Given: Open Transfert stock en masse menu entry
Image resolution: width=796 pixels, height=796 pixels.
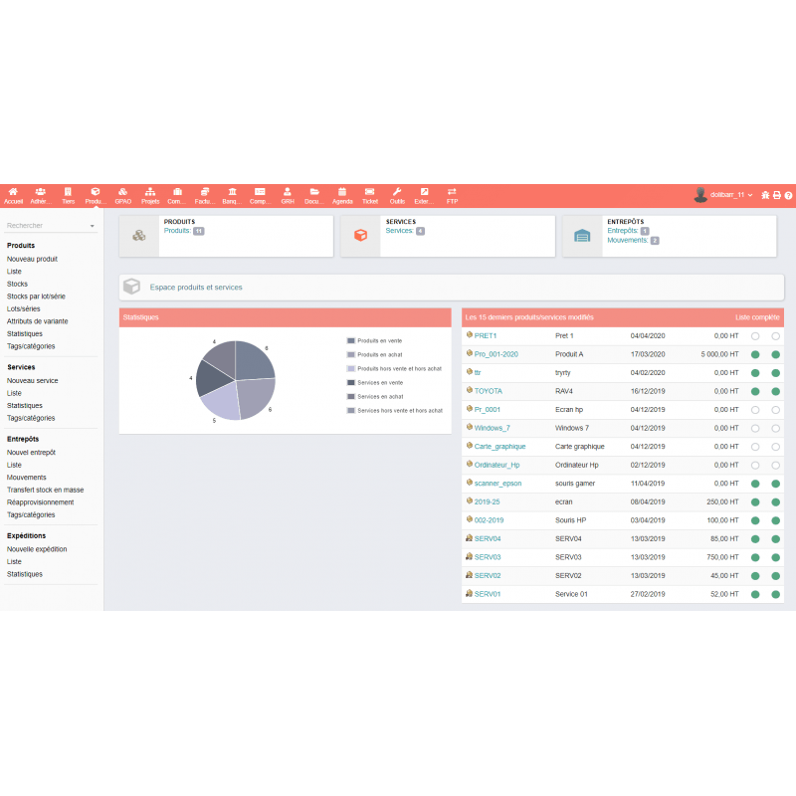Looking at the screenshot, I should [x=45, y=490].
